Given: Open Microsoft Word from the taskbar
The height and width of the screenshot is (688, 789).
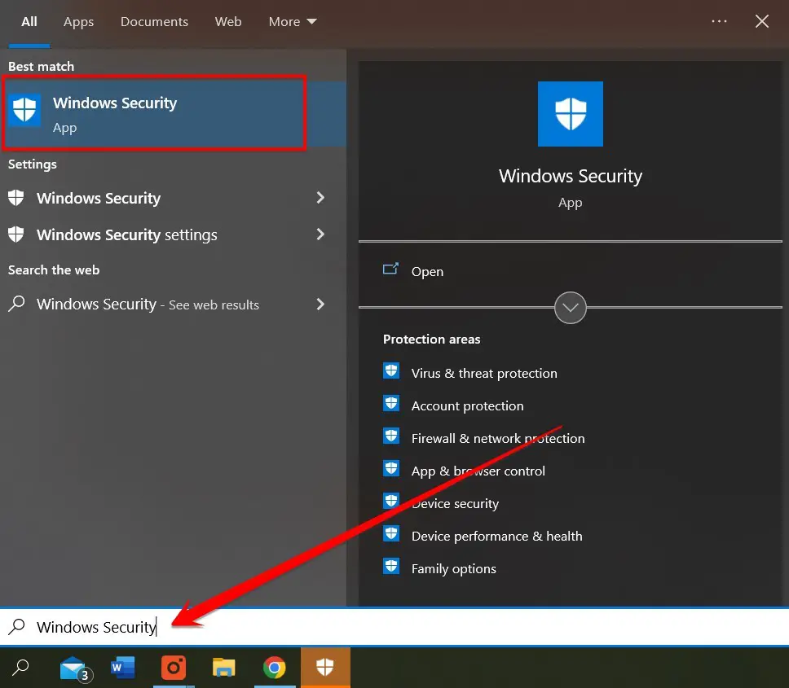Looking at the screenshot, I should tap(123, 668).
